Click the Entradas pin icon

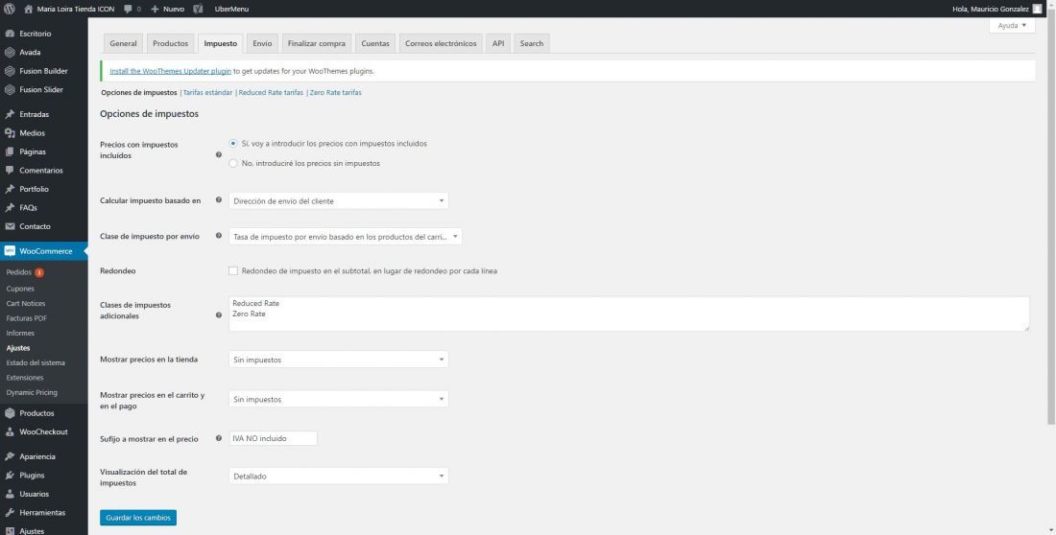tap(10, 114)
